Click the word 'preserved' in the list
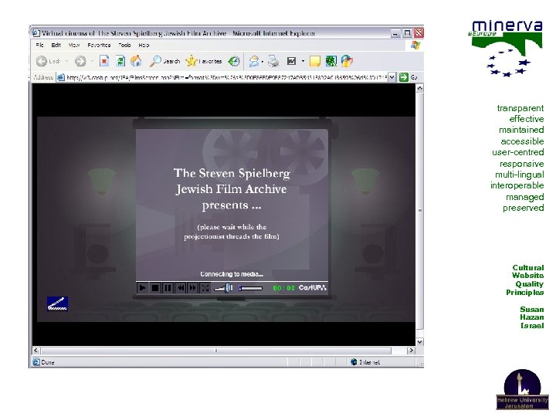The height and width of the screenshot is (417, 556). point(523,208)
